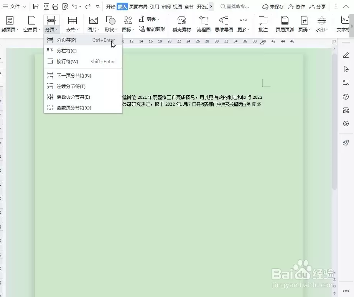The width and height of the screenshot is (354, 297).
Task: Click the lightning bolt icon in sidebar
Action: 346,124
